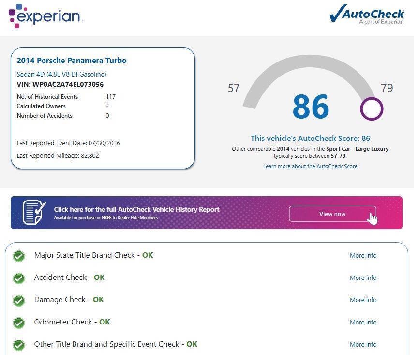Screen dimensions: 418x355
Task: Click the large 86 score number
Action: pos(311,107)
